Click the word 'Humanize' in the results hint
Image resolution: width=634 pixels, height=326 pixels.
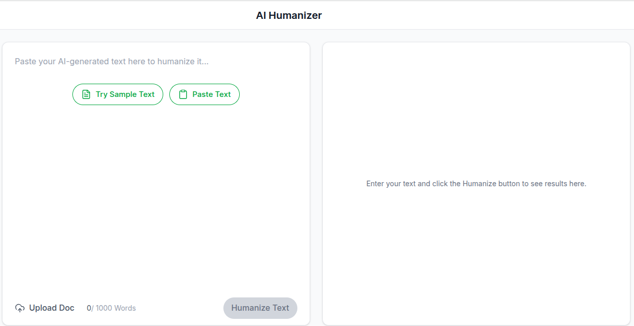pyautogui.click(x=479, y=184)
